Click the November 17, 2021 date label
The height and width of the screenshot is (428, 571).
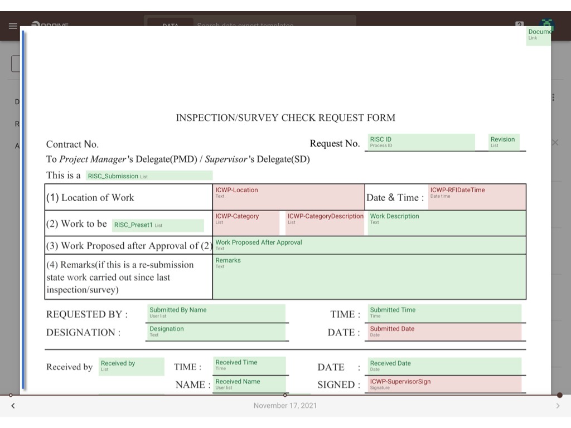(285, 406)
